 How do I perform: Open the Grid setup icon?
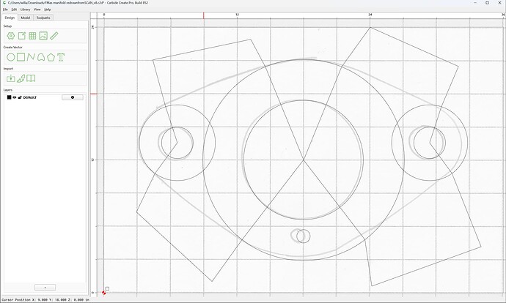[32, 36]
